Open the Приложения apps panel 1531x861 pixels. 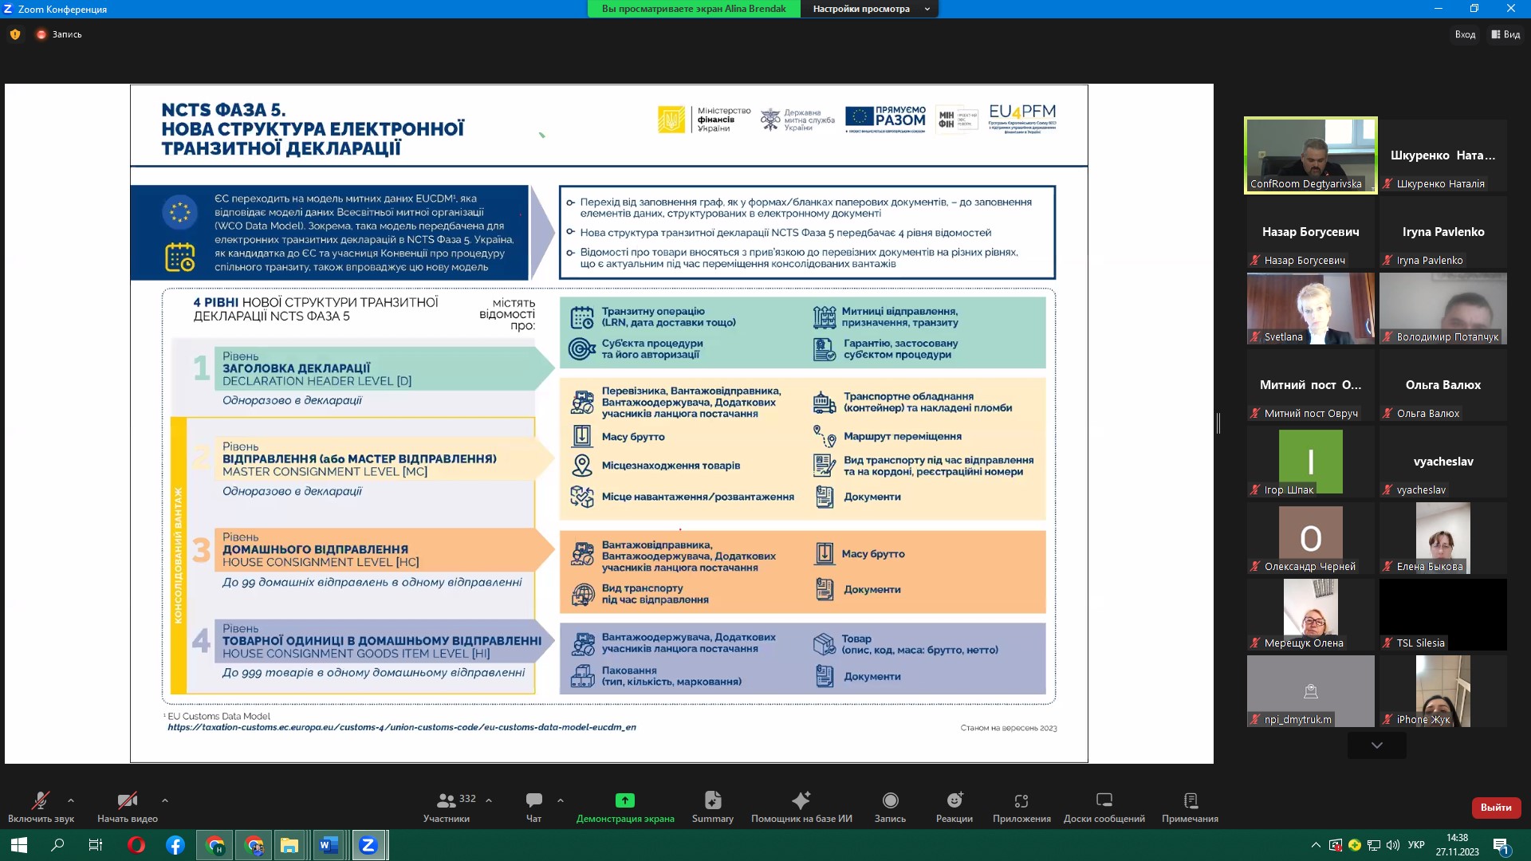coord(1021,807)
